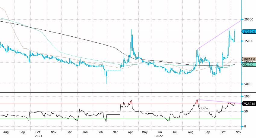The height and width of the screenshot is (138, 256).
Task: Click the April 2022 price spike peak
Action: pyautogui.click(x=131, y=29)
